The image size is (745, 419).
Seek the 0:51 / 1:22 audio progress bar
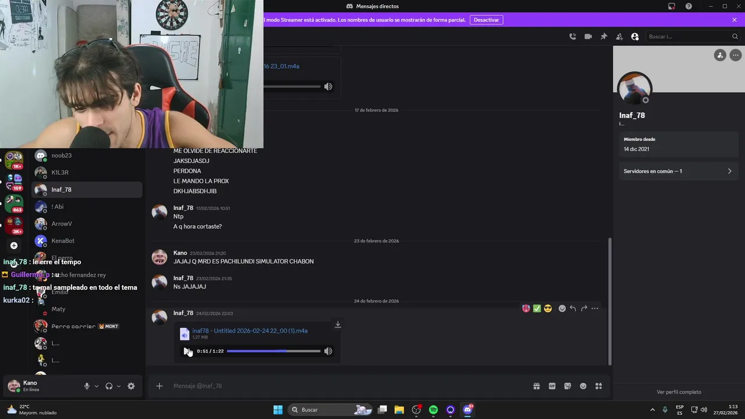(274, 351)
